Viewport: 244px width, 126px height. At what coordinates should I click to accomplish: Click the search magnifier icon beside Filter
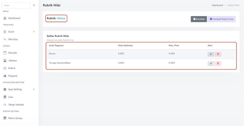34,5
